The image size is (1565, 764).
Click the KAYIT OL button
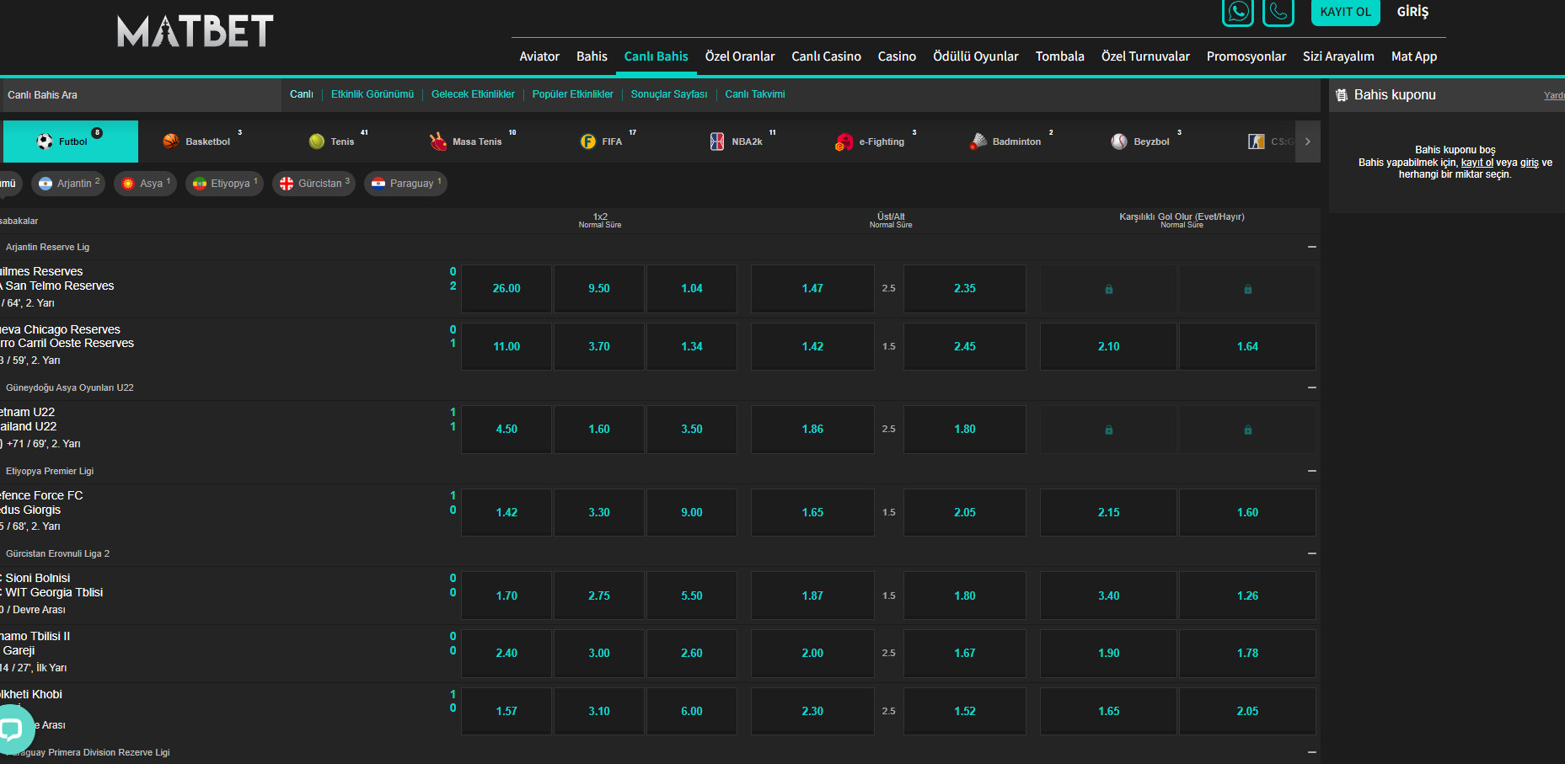coord(1345,12)
